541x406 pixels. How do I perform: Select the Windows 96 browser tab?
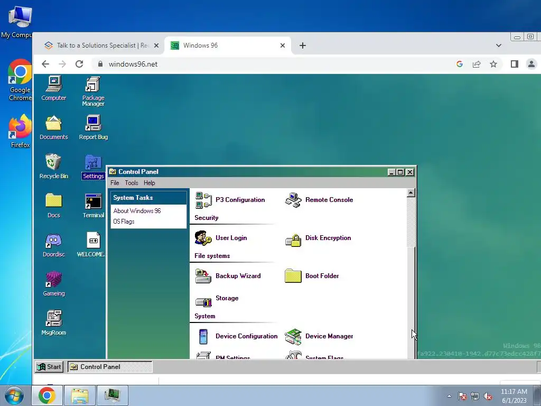(x=228, y=45)
